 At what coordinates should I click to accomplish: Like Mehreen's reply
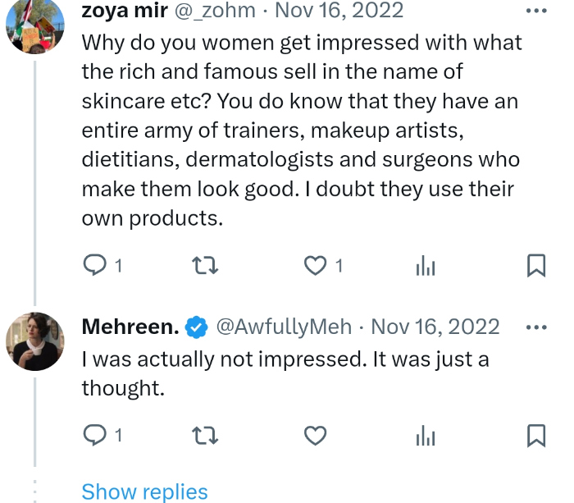coord(316,435)
